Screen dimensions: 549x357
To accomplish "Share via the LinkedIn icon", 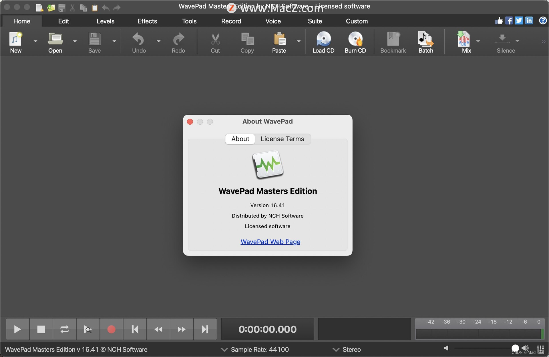I will 529,21.
